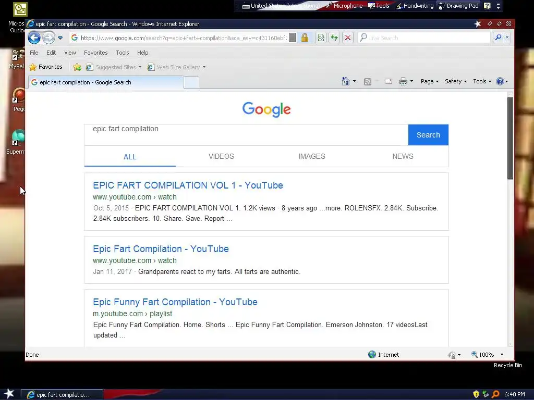This screenshot has height=400, width=534.
Task: Open the Tools menu in menu bar
Action: click(x=122, y=53)
